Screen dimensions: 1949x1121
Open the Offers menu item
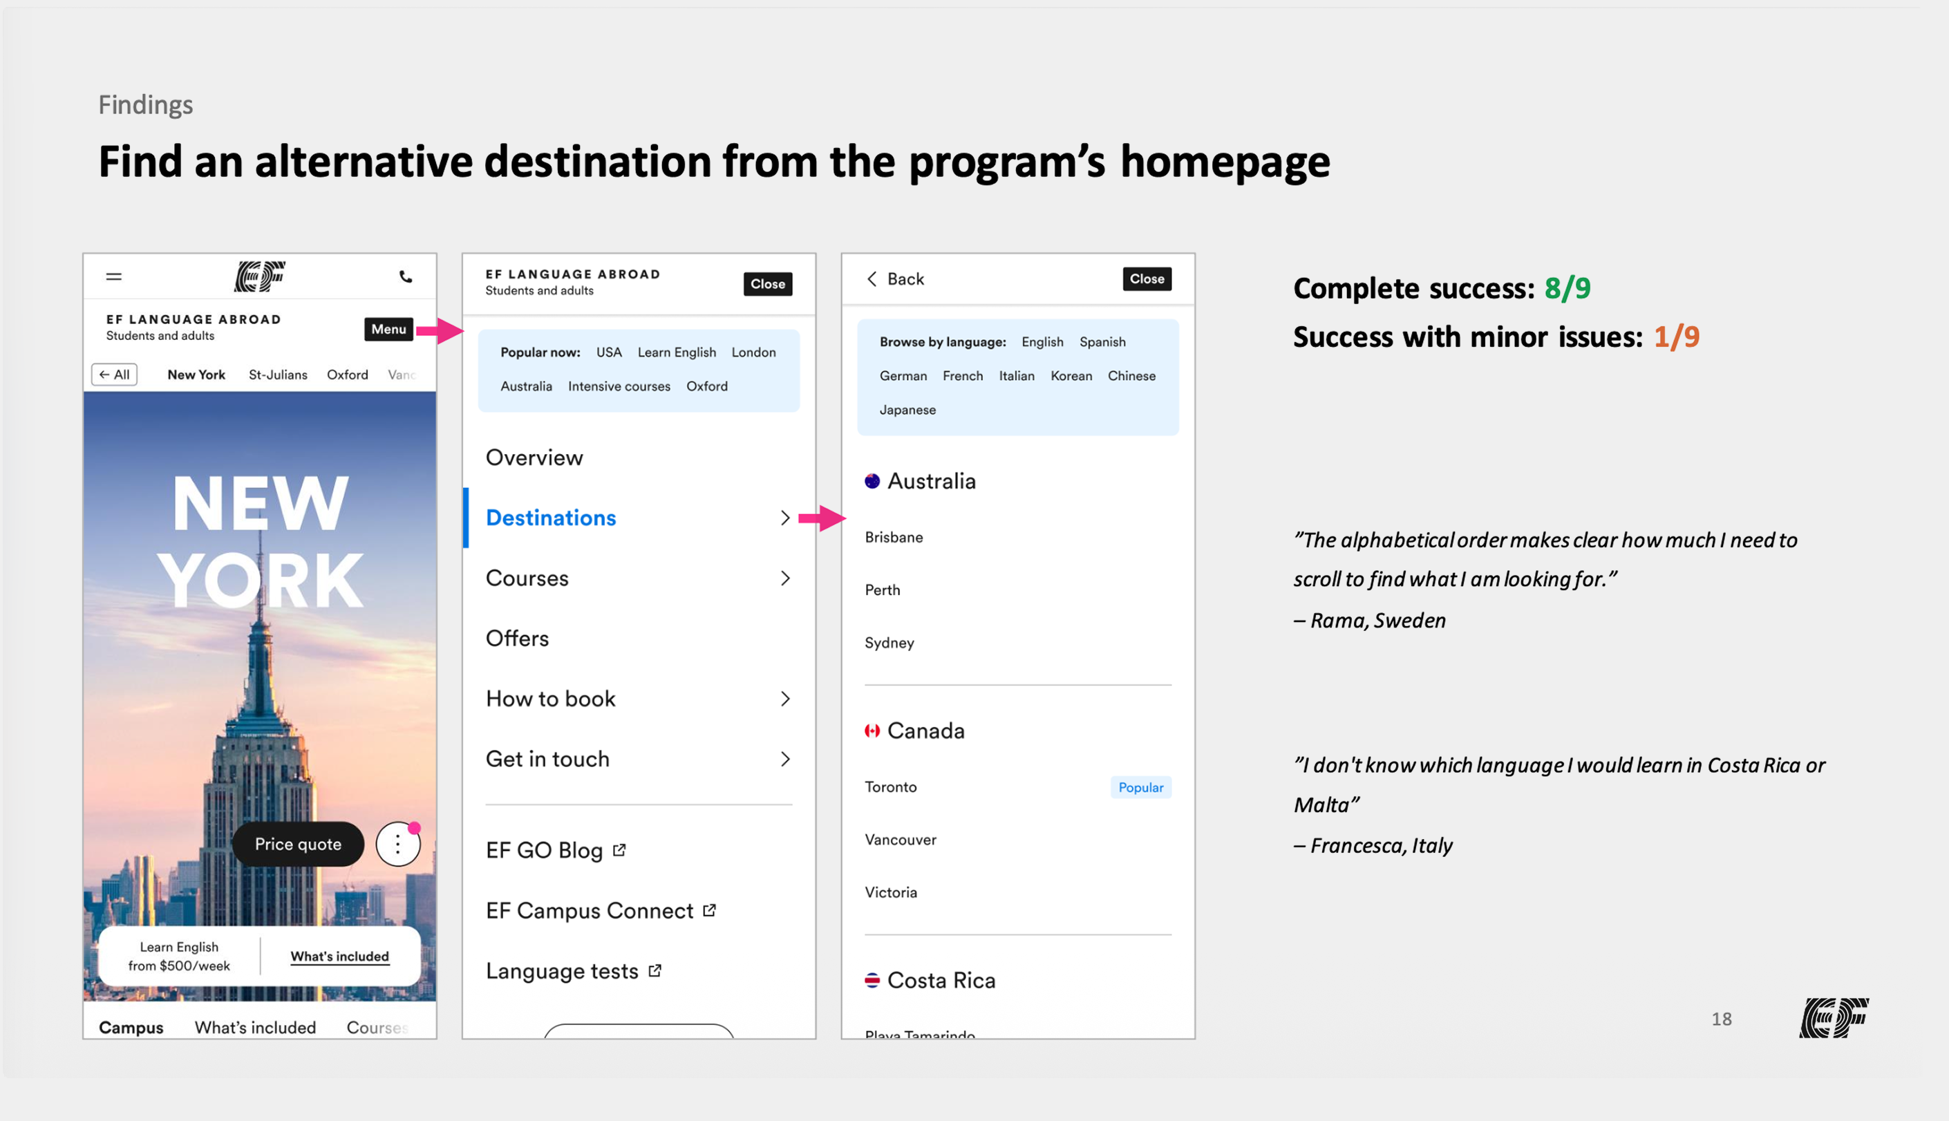[x=517, y=639]
